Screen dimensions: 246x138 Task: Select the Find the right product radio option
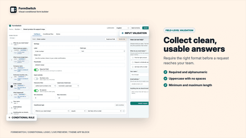pos(133,57)
